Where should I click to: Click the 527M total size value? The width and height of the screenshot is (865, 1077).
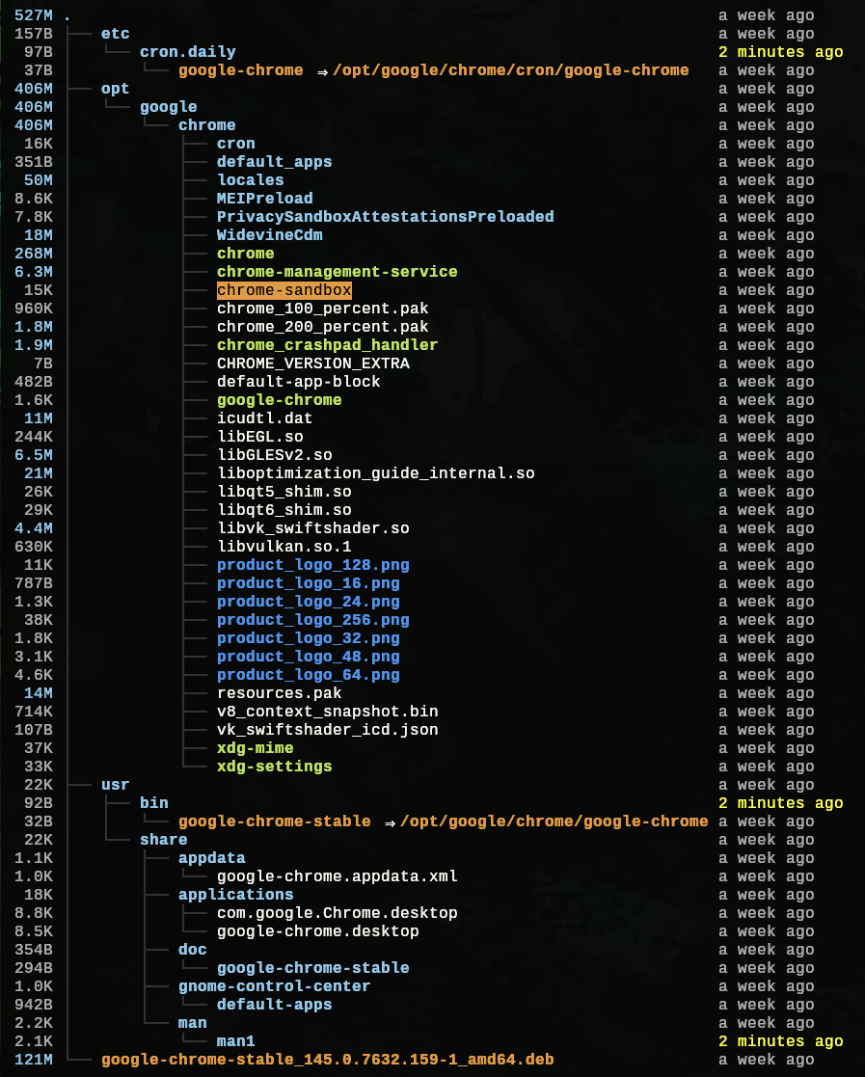[33, 15]
